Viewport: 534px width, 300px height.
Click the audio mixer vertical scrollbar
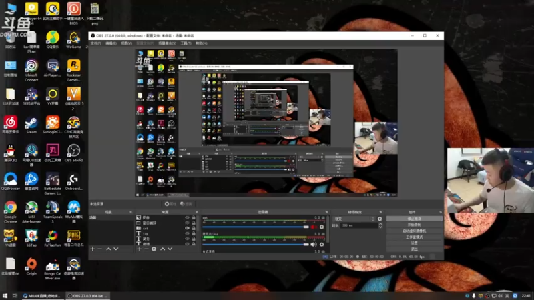328,229
